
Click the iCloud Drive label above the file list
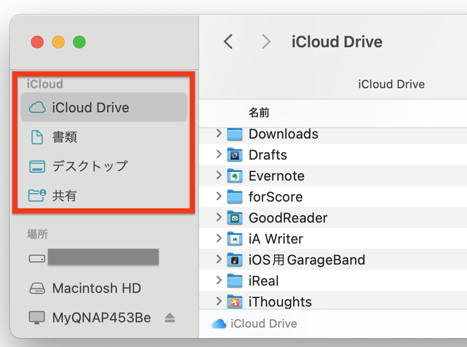point(391,84)
